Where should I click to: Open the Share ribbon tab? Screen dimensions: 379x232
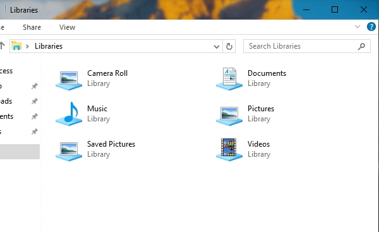[32, 27]
